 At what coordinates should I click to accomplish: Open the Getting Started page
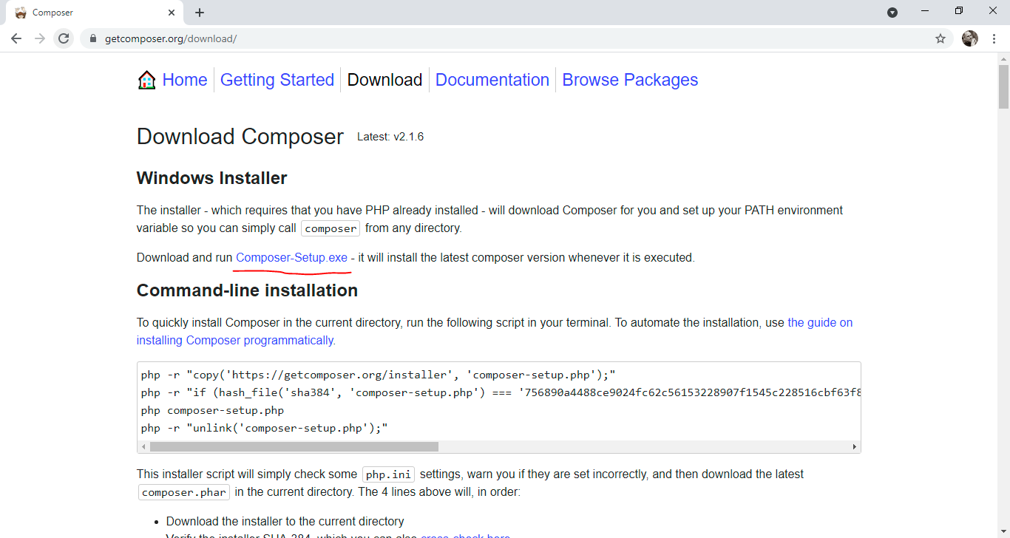(x=277, y=80)
